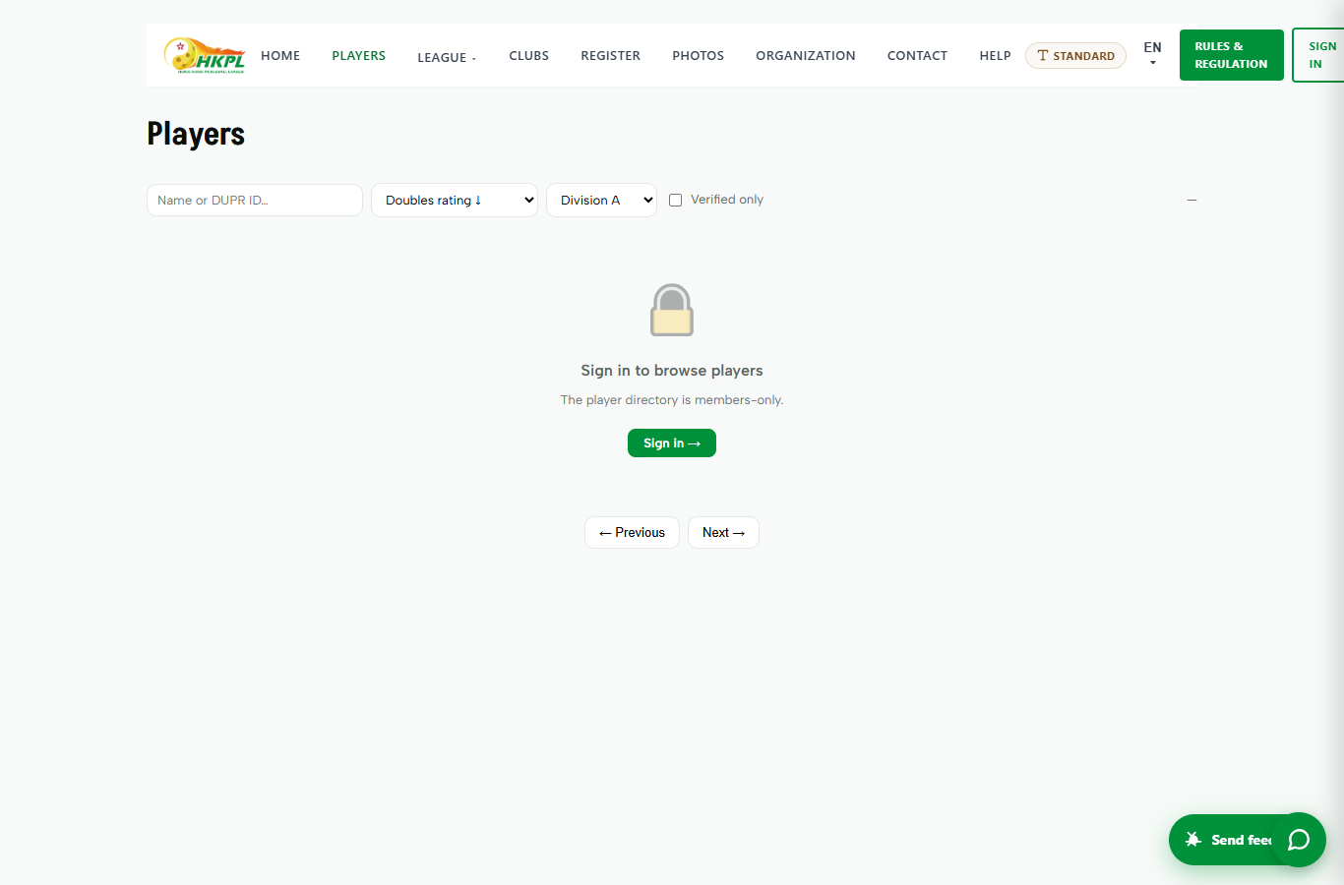Open the CONTACT page
This screenshot has width=1344, height=885.
coord(917,56)
